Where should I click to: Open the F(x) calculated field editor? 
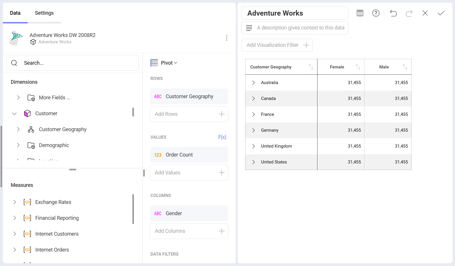click(x=222, y=137)
